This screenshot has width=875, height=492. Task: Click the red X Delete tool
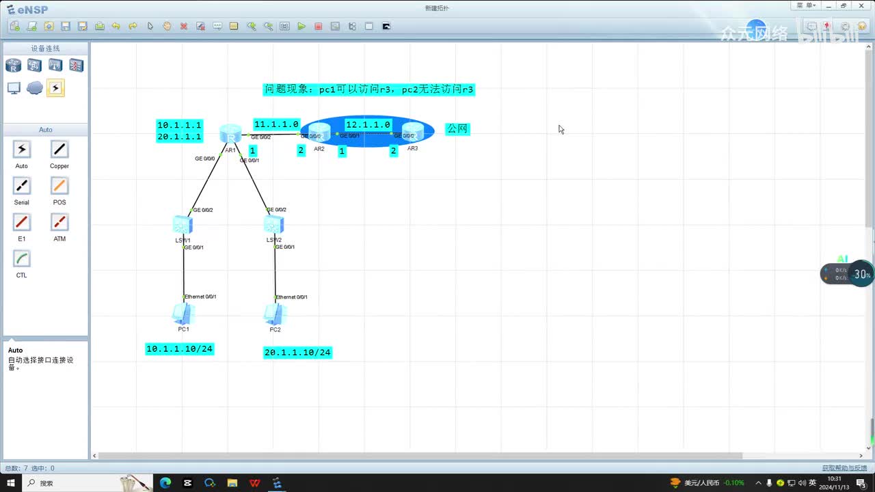pos(184,26)
